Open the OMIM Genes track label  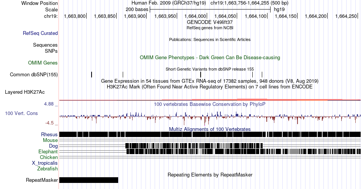tap(43, 63)
